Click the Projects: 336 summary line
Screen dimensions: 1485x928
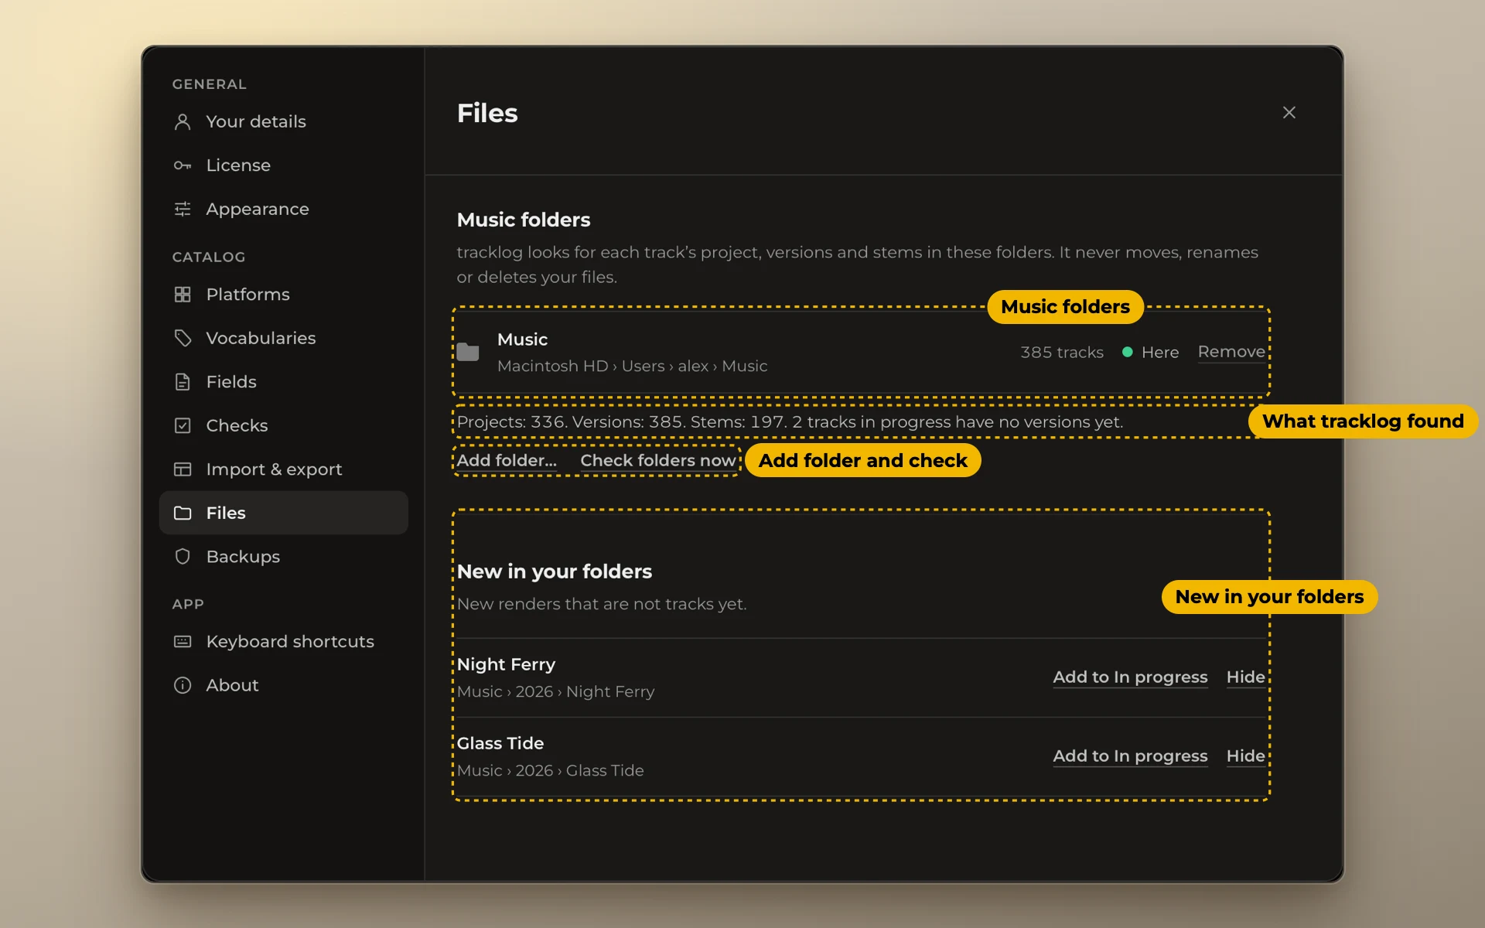(790, 422)
